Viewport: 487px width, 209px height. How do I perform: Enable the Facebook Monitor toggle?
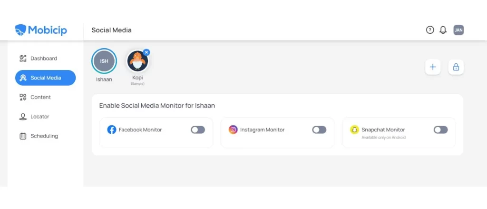(198, 129)
